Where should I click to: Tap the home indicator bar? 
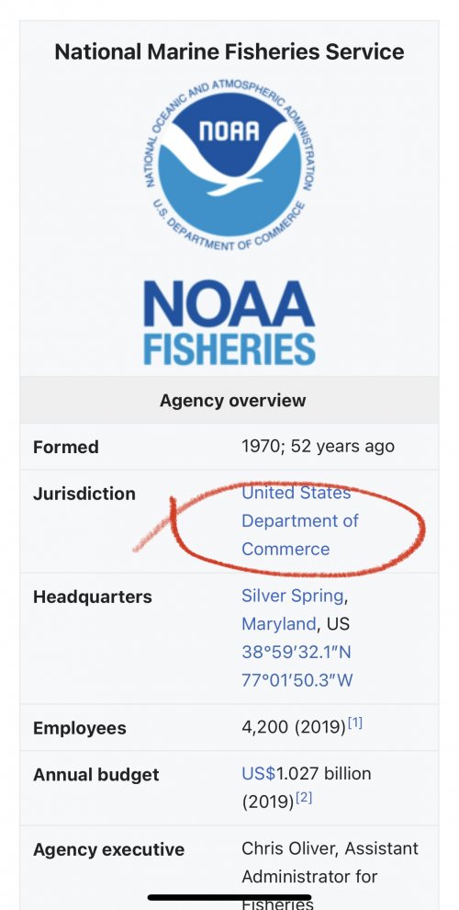pos(229,897)
